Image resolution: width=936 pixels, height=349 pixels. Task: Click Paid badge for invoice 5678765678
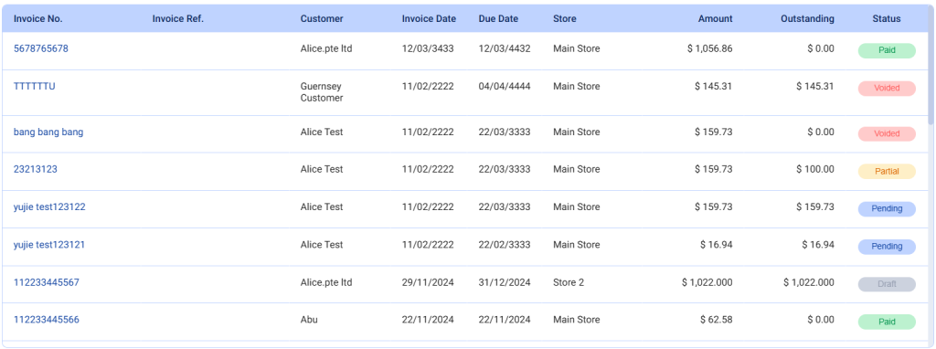coord(887,50)
